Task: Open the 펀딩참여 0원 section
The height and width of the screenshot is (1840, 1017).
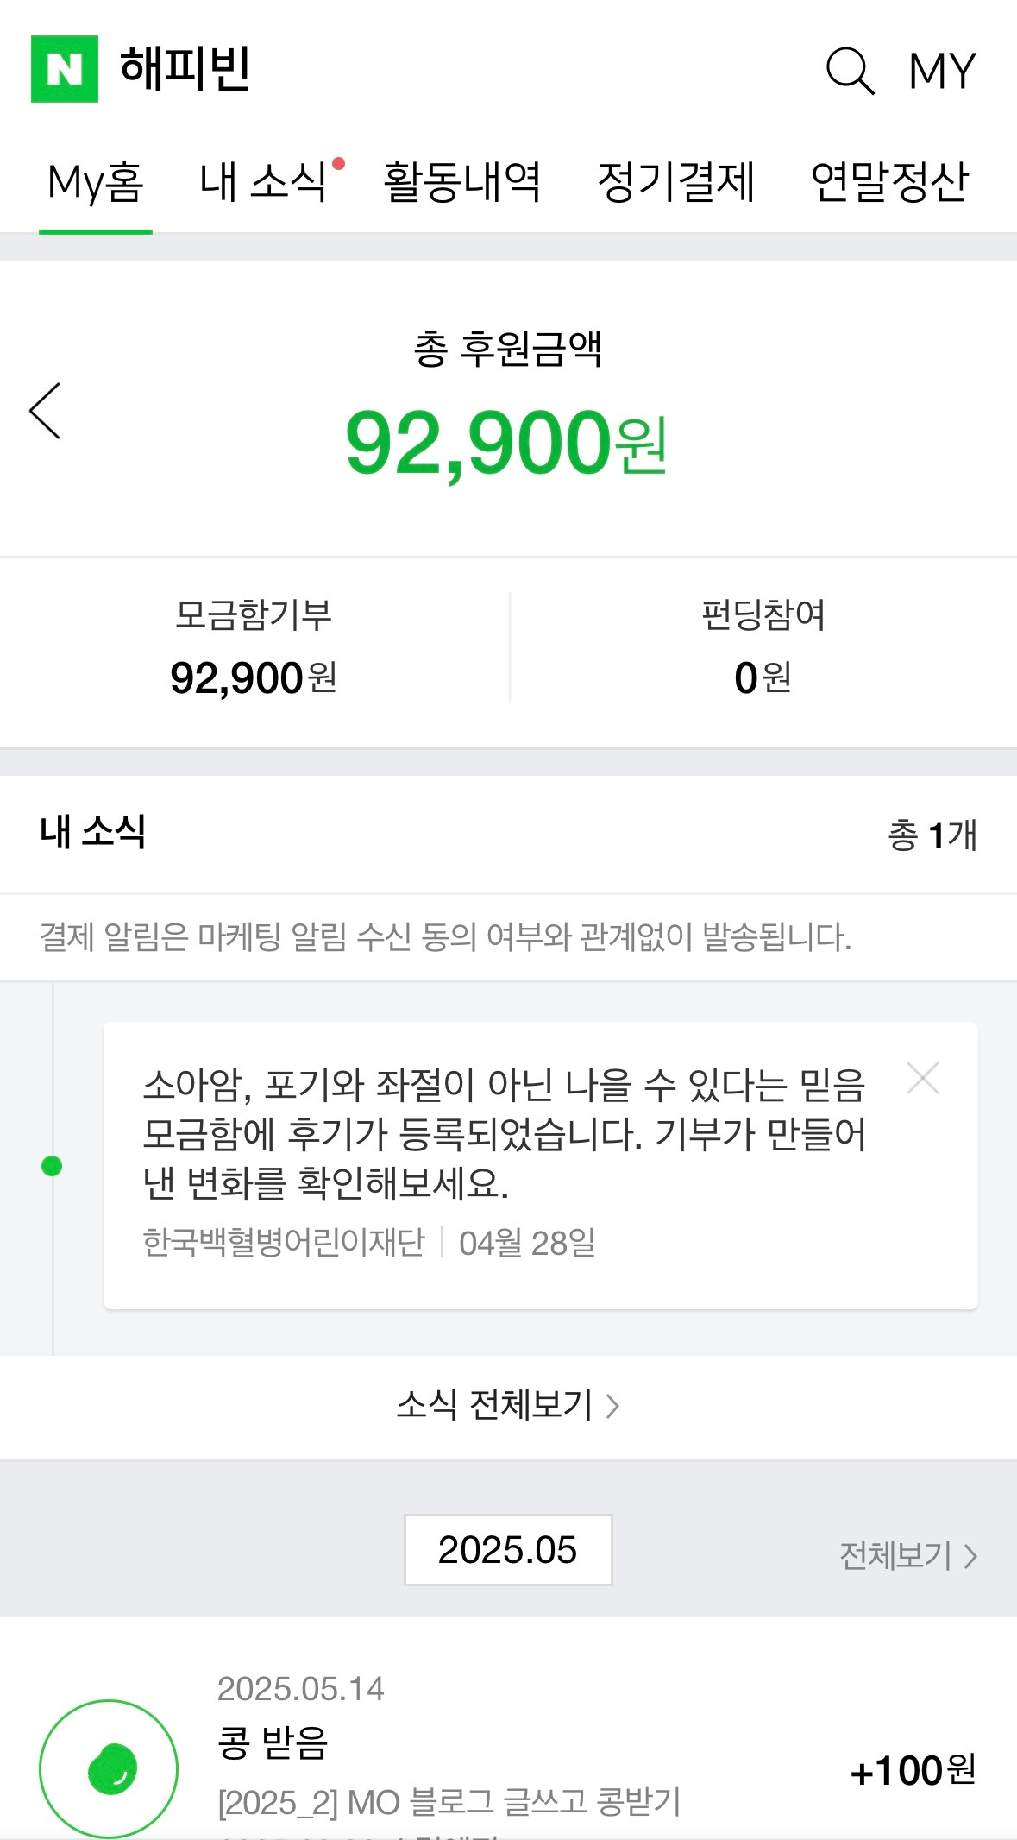Action: click(763, 647)
